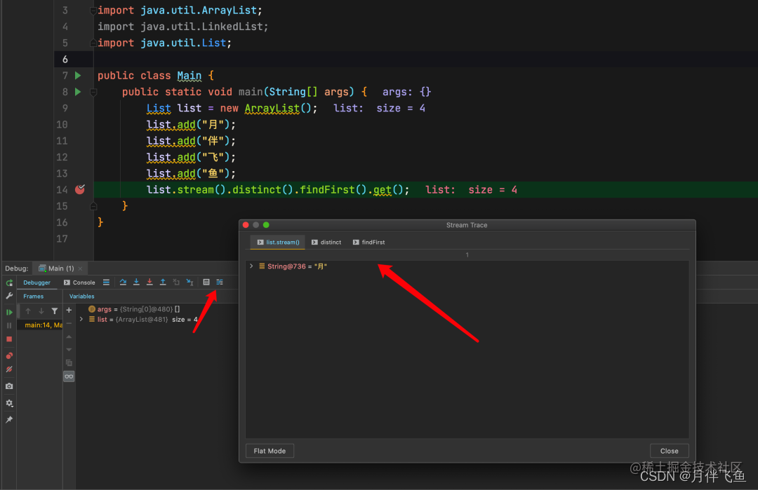
Task: Click the Run to Cursor icon
Action: point(189,283)
